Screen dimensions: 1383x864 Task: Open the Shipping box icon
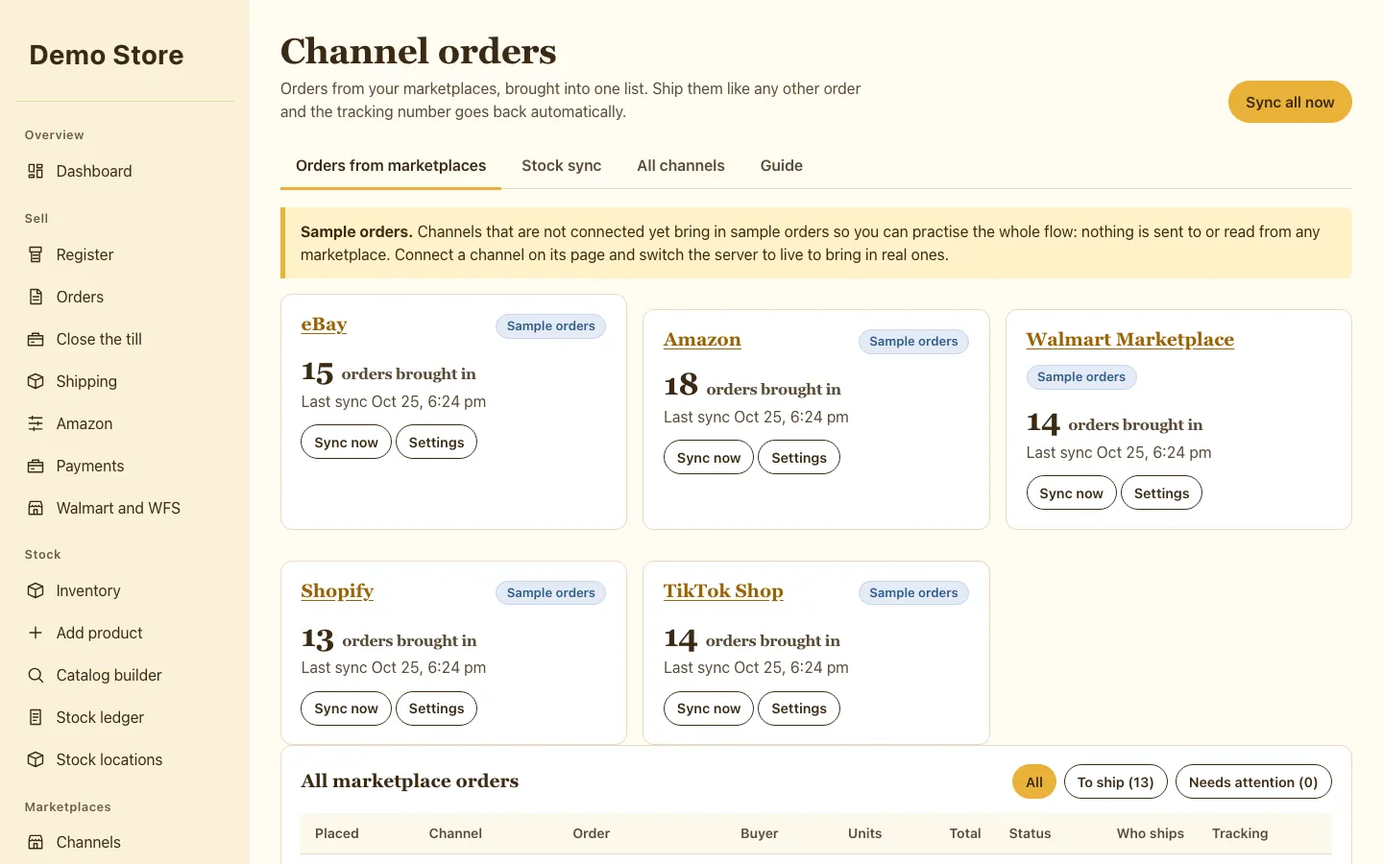pos(36,381)
